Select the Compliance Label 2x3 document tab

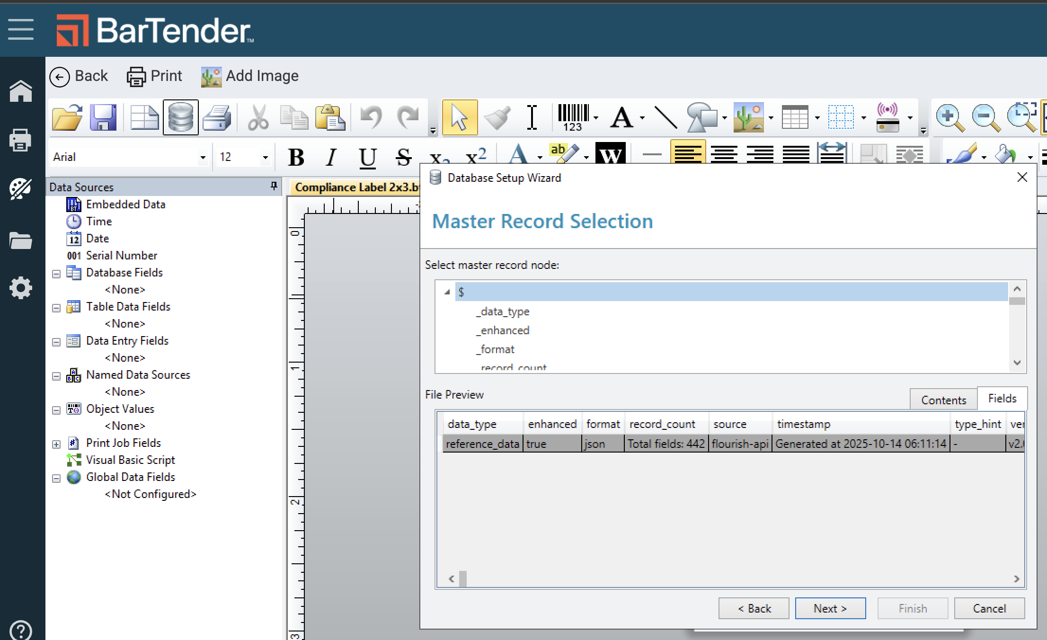tap(356, 187)
